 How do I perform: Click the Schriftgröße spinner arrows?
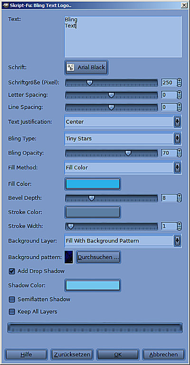coord(179,83)
